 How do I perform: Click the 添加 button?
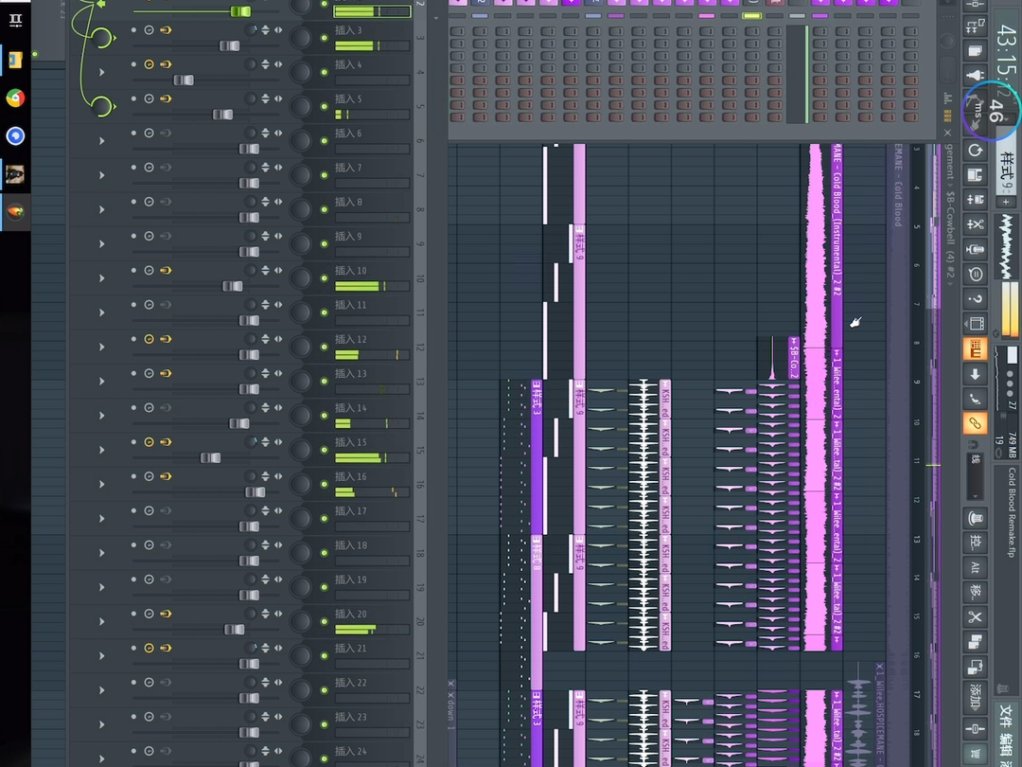click(975, 697)
